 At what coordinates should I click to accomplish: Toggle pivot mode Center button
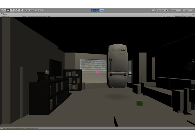tap(30, 11)
